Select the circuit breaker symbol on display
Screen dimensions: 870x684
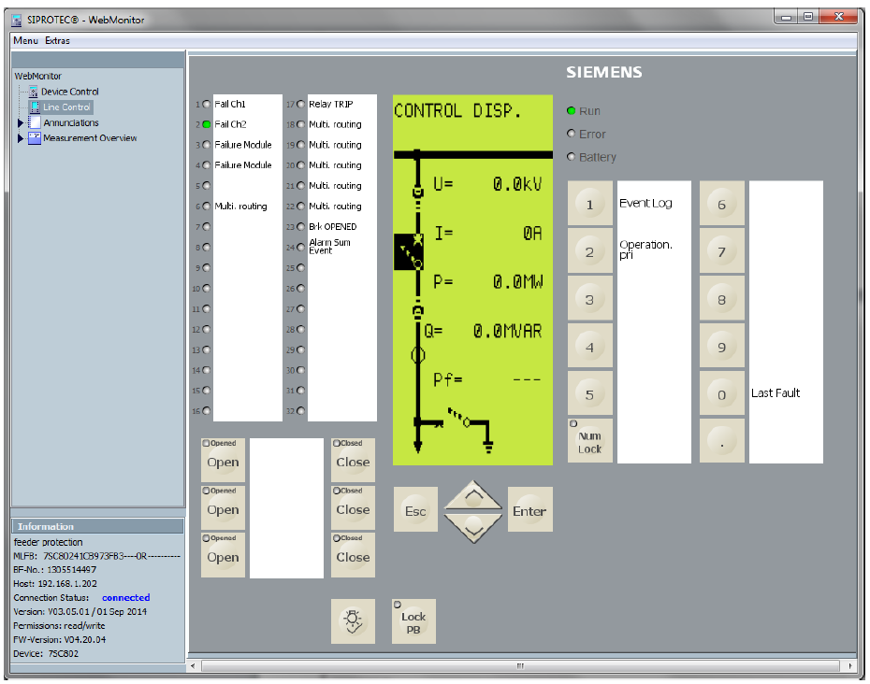pos(410,251)
